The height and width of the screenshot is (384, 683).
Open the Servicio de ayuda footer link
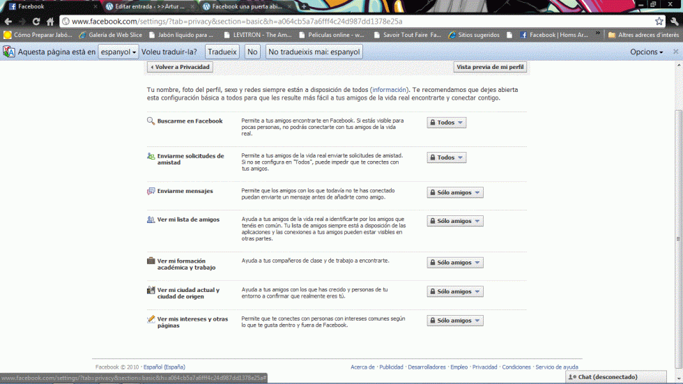[x=557, y=367]
